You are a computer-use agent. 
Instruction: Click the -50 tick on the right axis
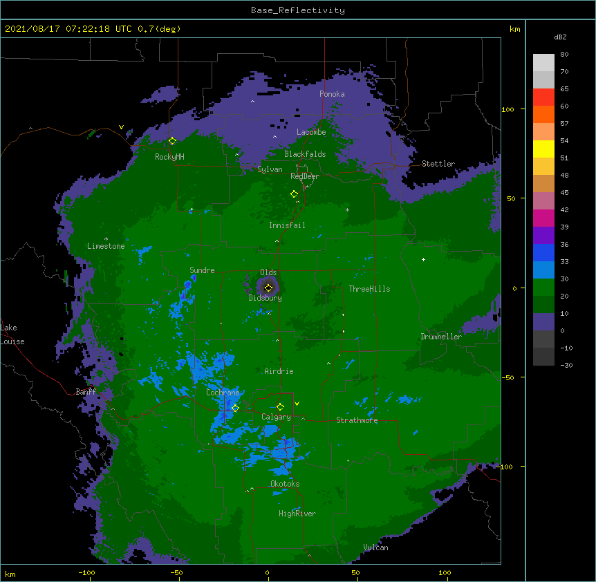[x=507, y=377]
